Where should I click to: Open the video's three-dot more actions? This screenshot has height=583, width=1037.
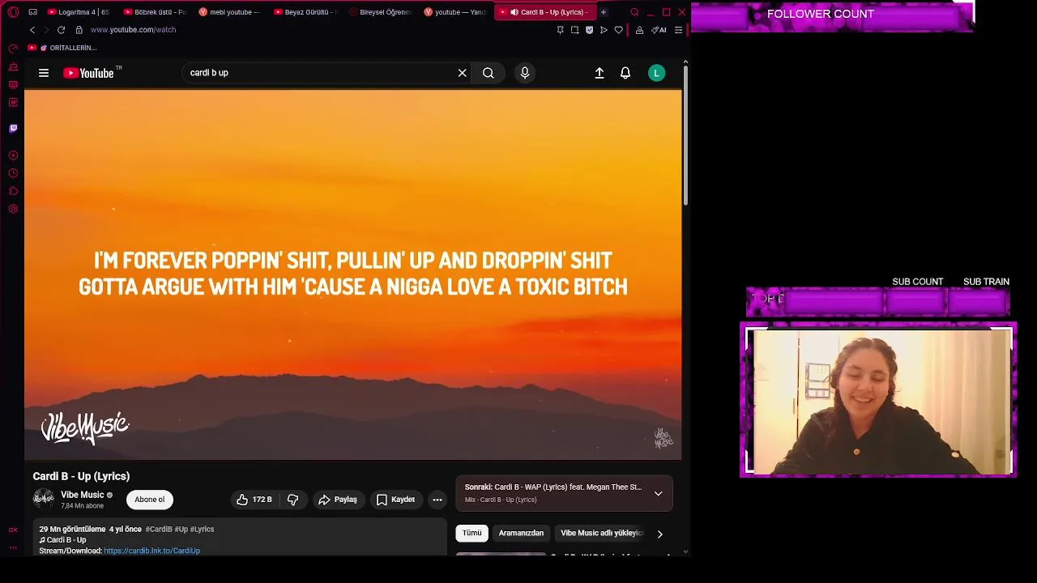pos(437,500)
